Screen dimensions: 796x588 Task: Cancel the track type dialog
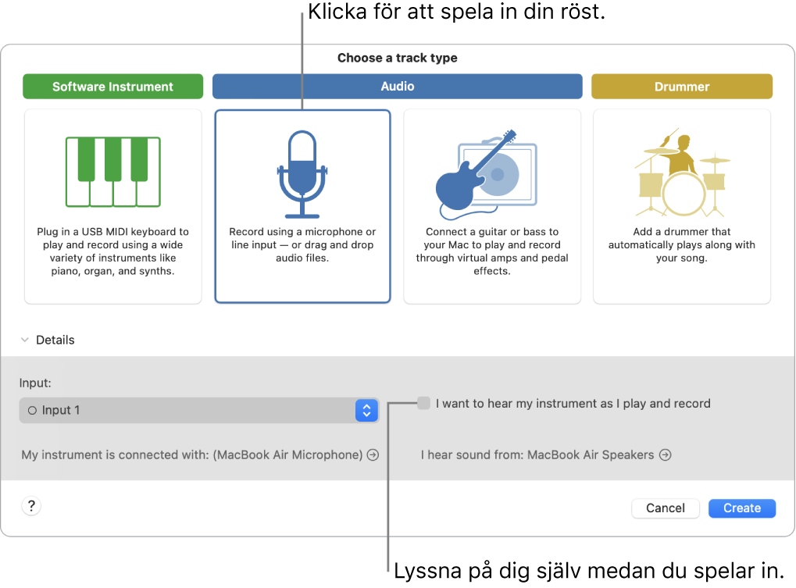coord(665,508)
